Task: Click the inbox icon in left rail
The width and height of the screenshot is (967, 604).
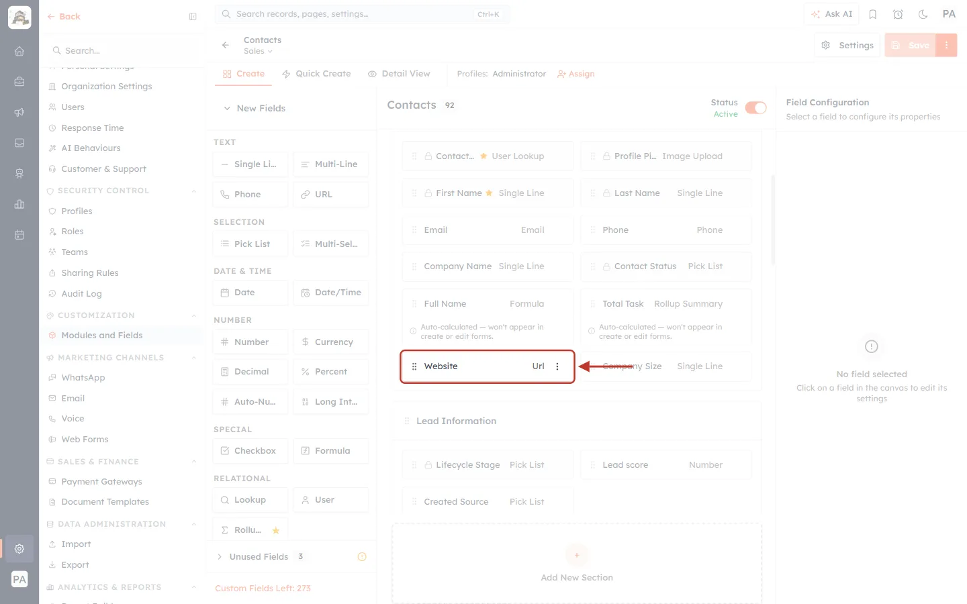Action: 19,143
